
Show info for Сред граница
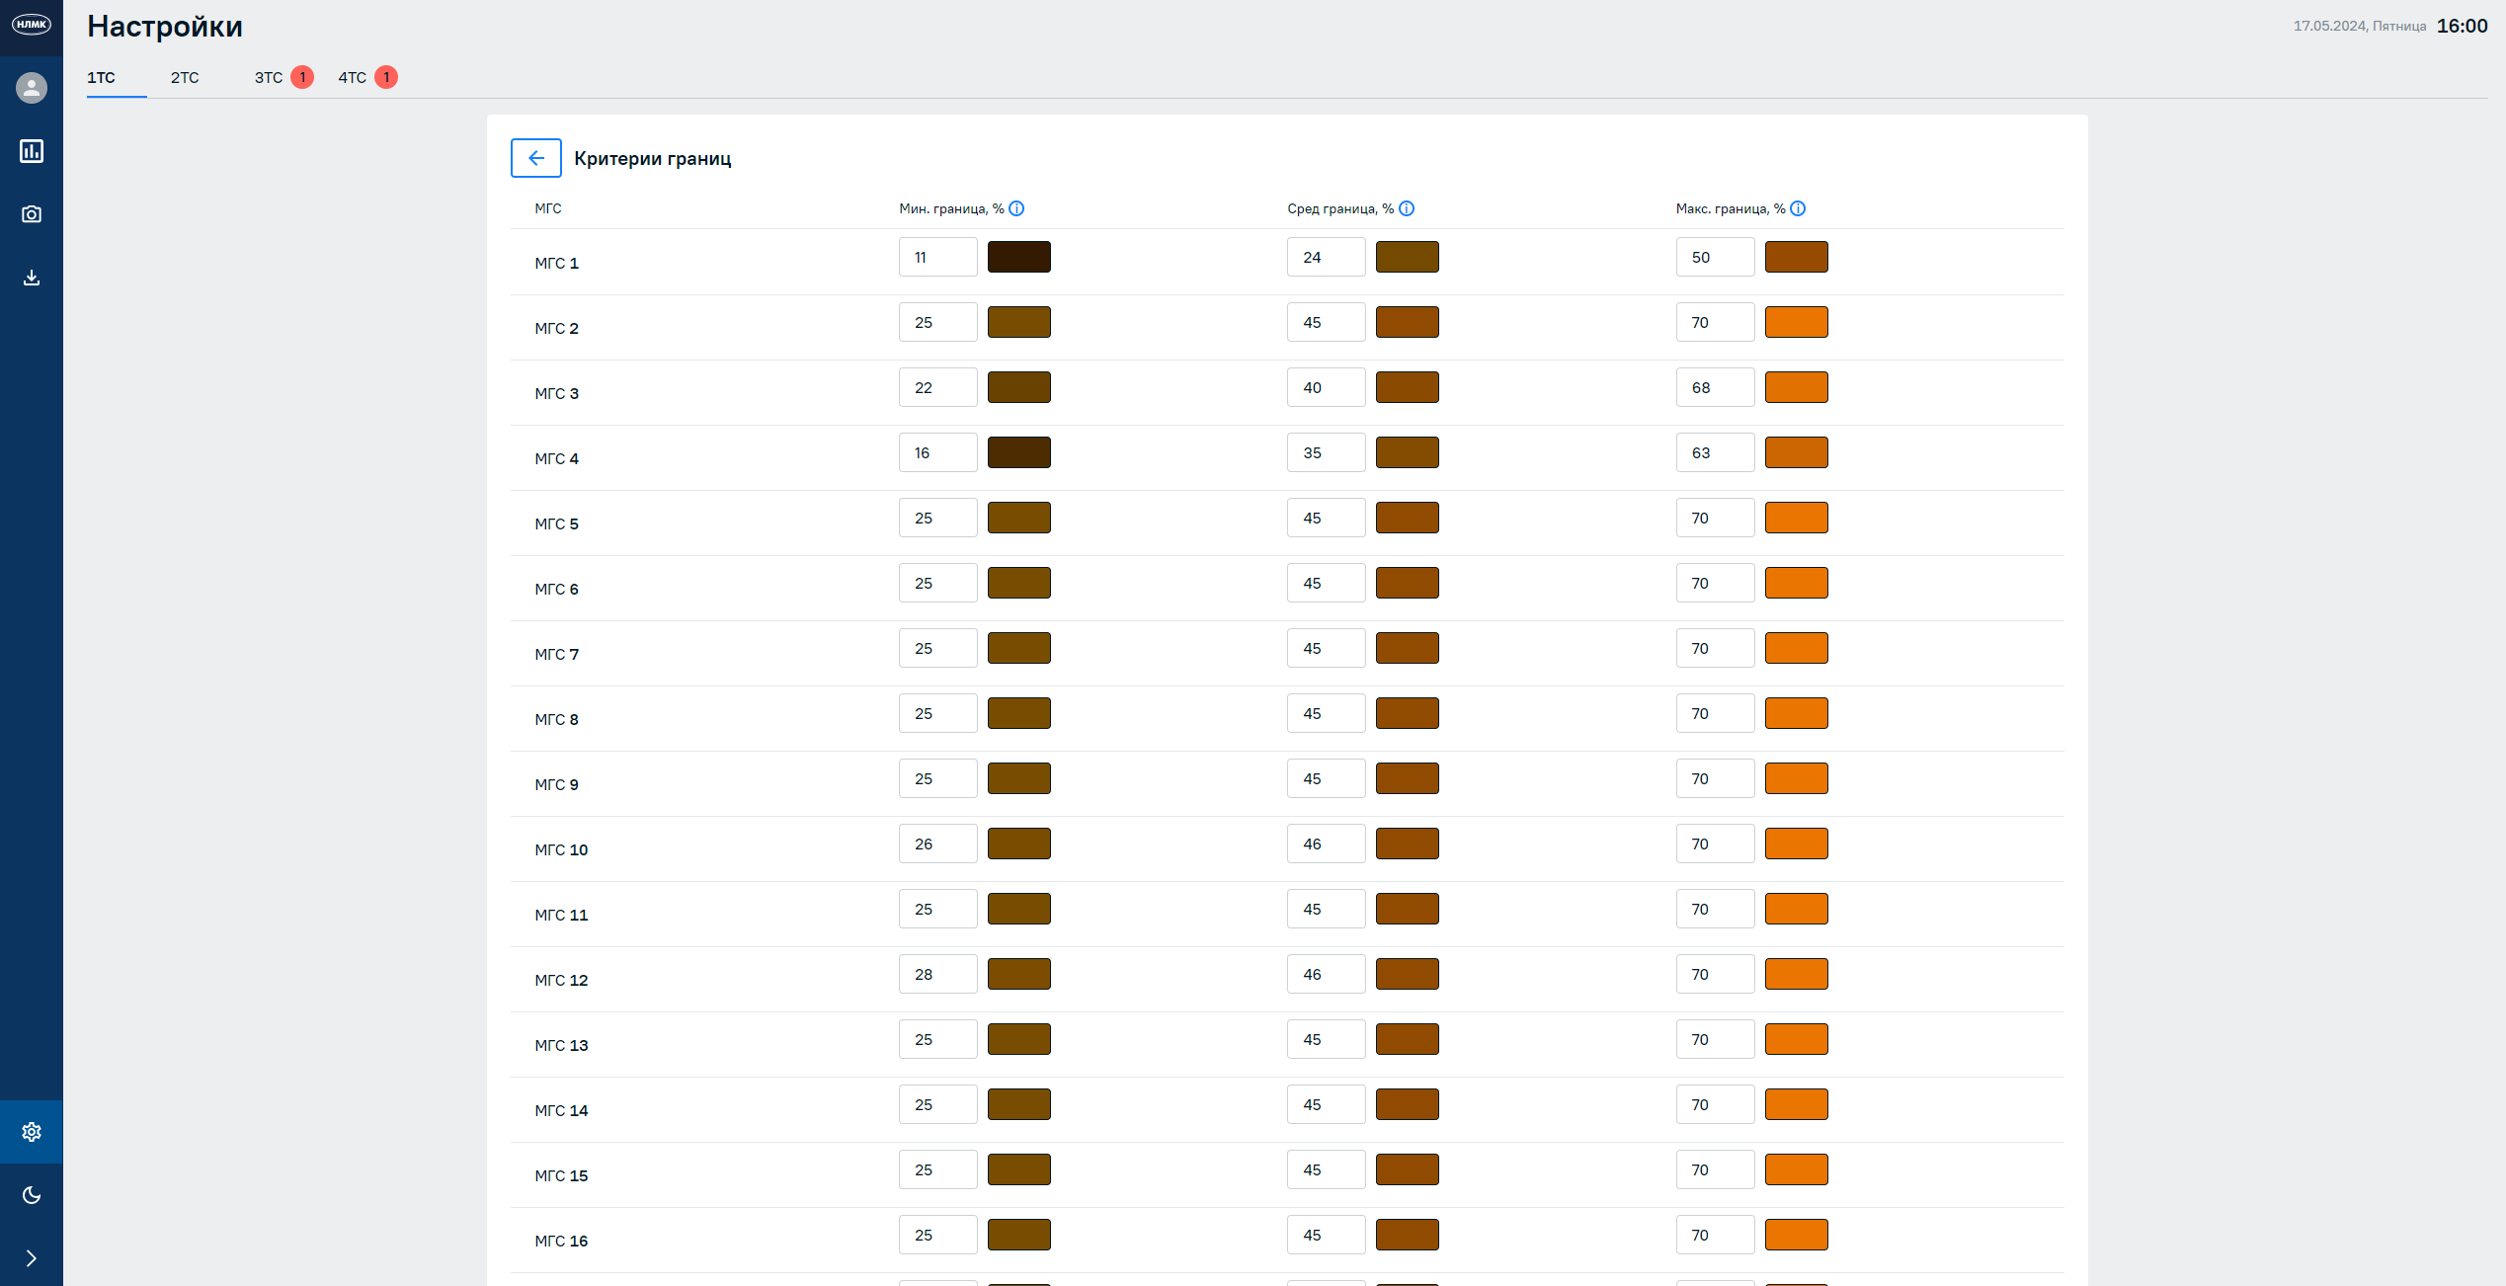[1407, 208]
